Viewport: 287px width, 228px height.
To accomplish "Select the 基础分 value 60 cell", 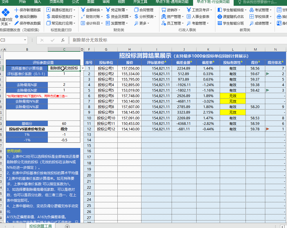I will pos(64,123).
